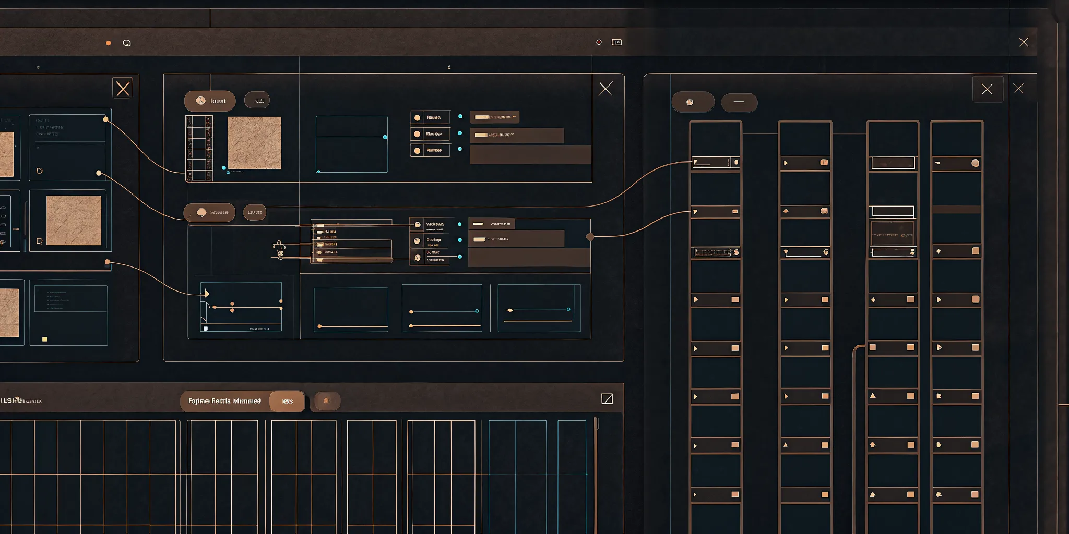This screenshot has height=534, width=1069.
Task: Click the round dot button next to 'ıexs'
Action: (x=327, y=401)
